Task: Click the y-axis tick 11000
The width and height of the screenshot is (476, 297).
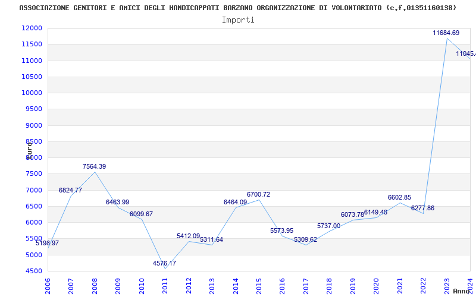Action: point(32,61)
